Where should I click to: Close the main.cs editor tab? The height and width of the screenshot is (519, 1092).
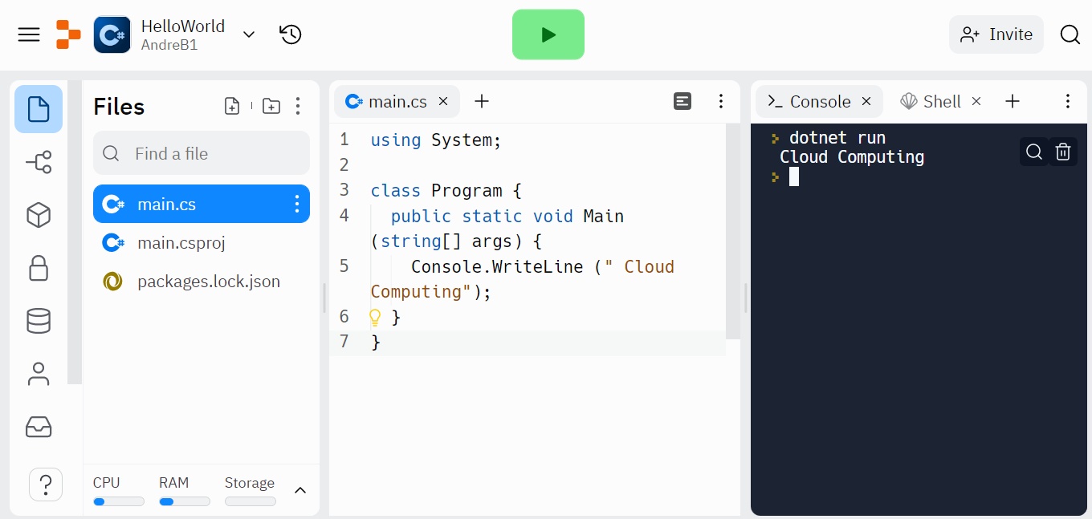(443, 102)
